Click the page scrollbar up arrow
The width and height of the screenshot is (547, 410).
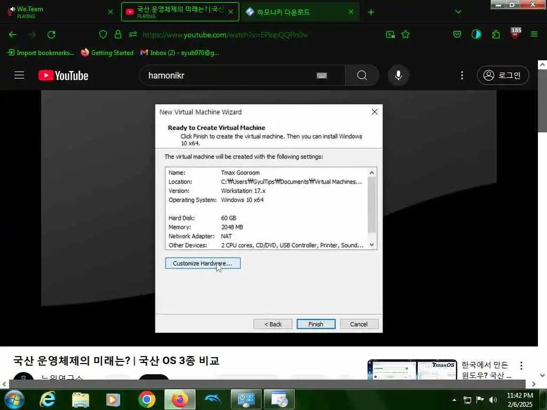point(542,65)
